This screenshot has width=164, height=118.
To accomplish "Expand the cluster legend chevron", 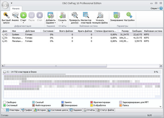I will point(160,107).
